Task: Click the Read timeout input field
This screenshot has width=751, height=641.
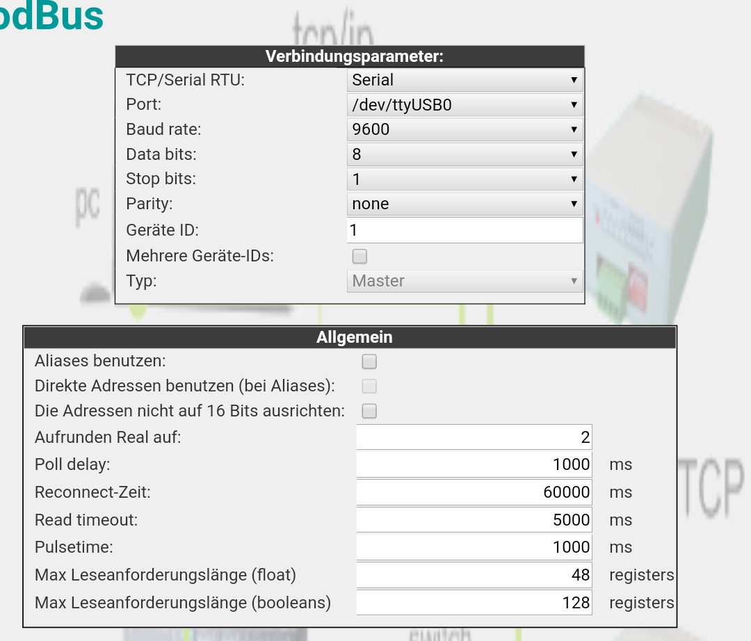Action: [x=474, y=520]
